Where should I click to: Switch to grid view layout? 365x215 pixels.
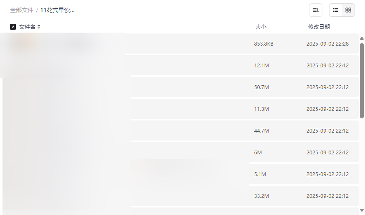tap(348, 10)
